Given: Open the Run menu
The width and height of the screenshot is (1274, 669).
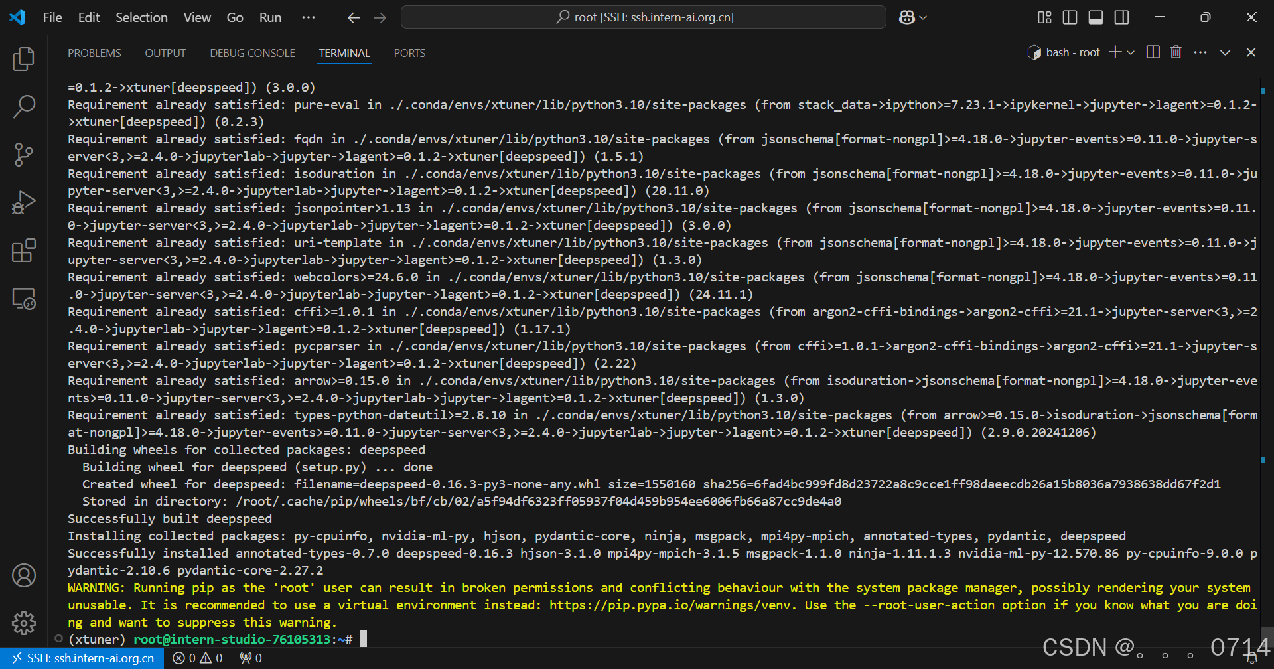Looking at the screenshot, I should pos(270,17).
